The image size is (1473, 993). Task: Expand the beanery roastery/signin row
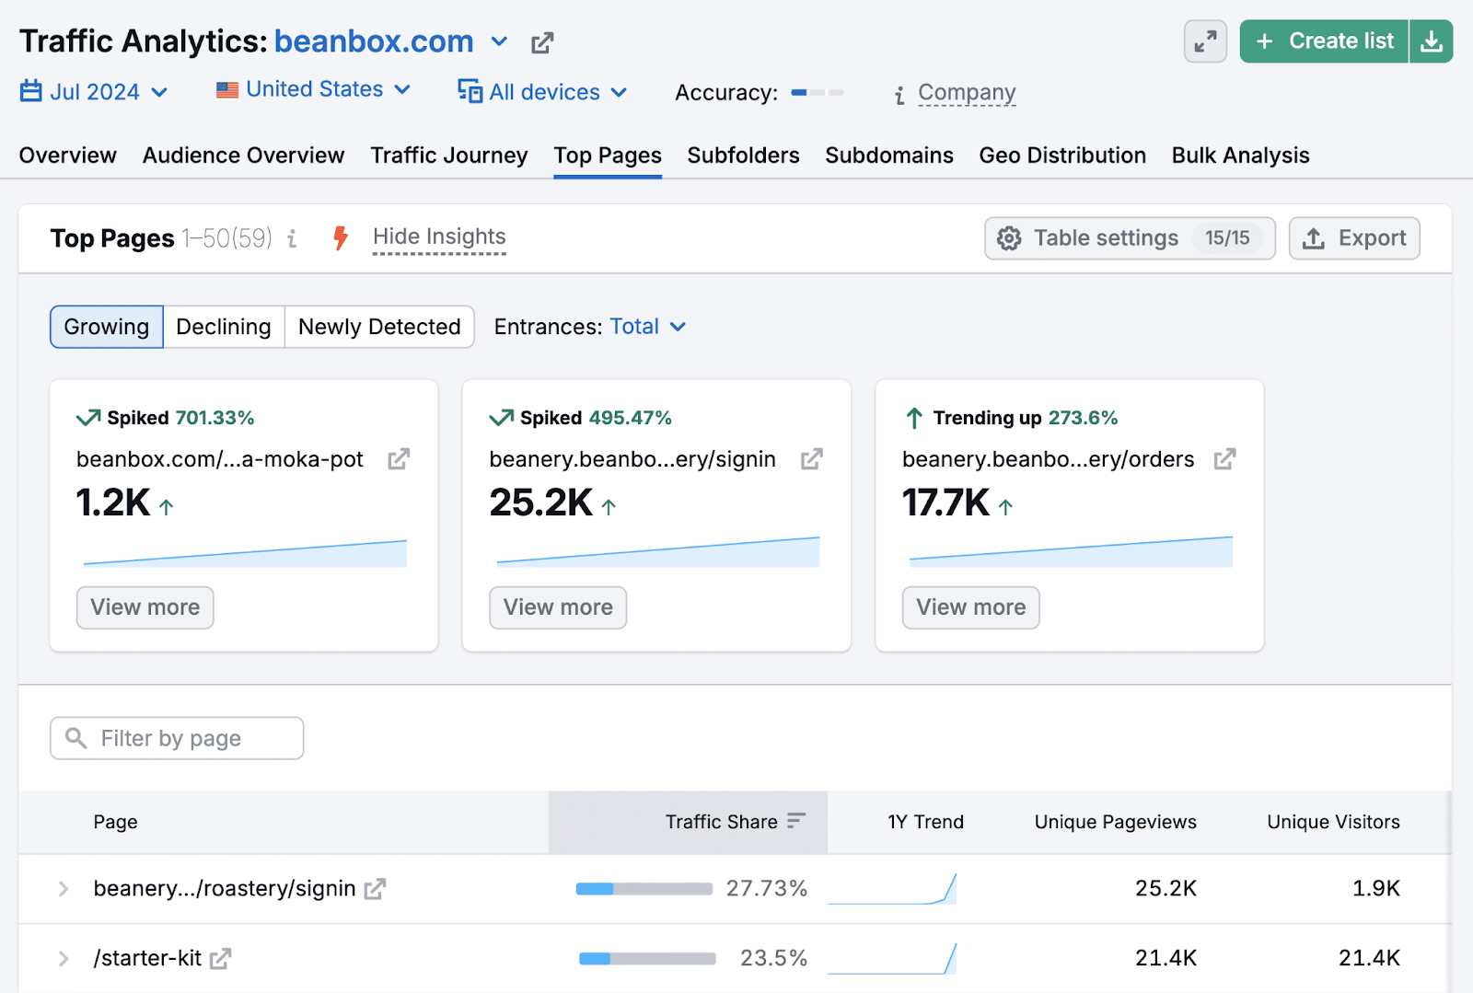pyautogui.click(x=64, y=889)
